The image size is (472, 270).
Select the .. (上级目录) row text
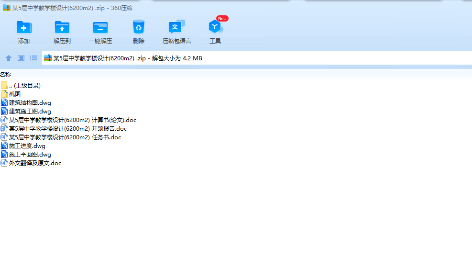tap(25, 86)
